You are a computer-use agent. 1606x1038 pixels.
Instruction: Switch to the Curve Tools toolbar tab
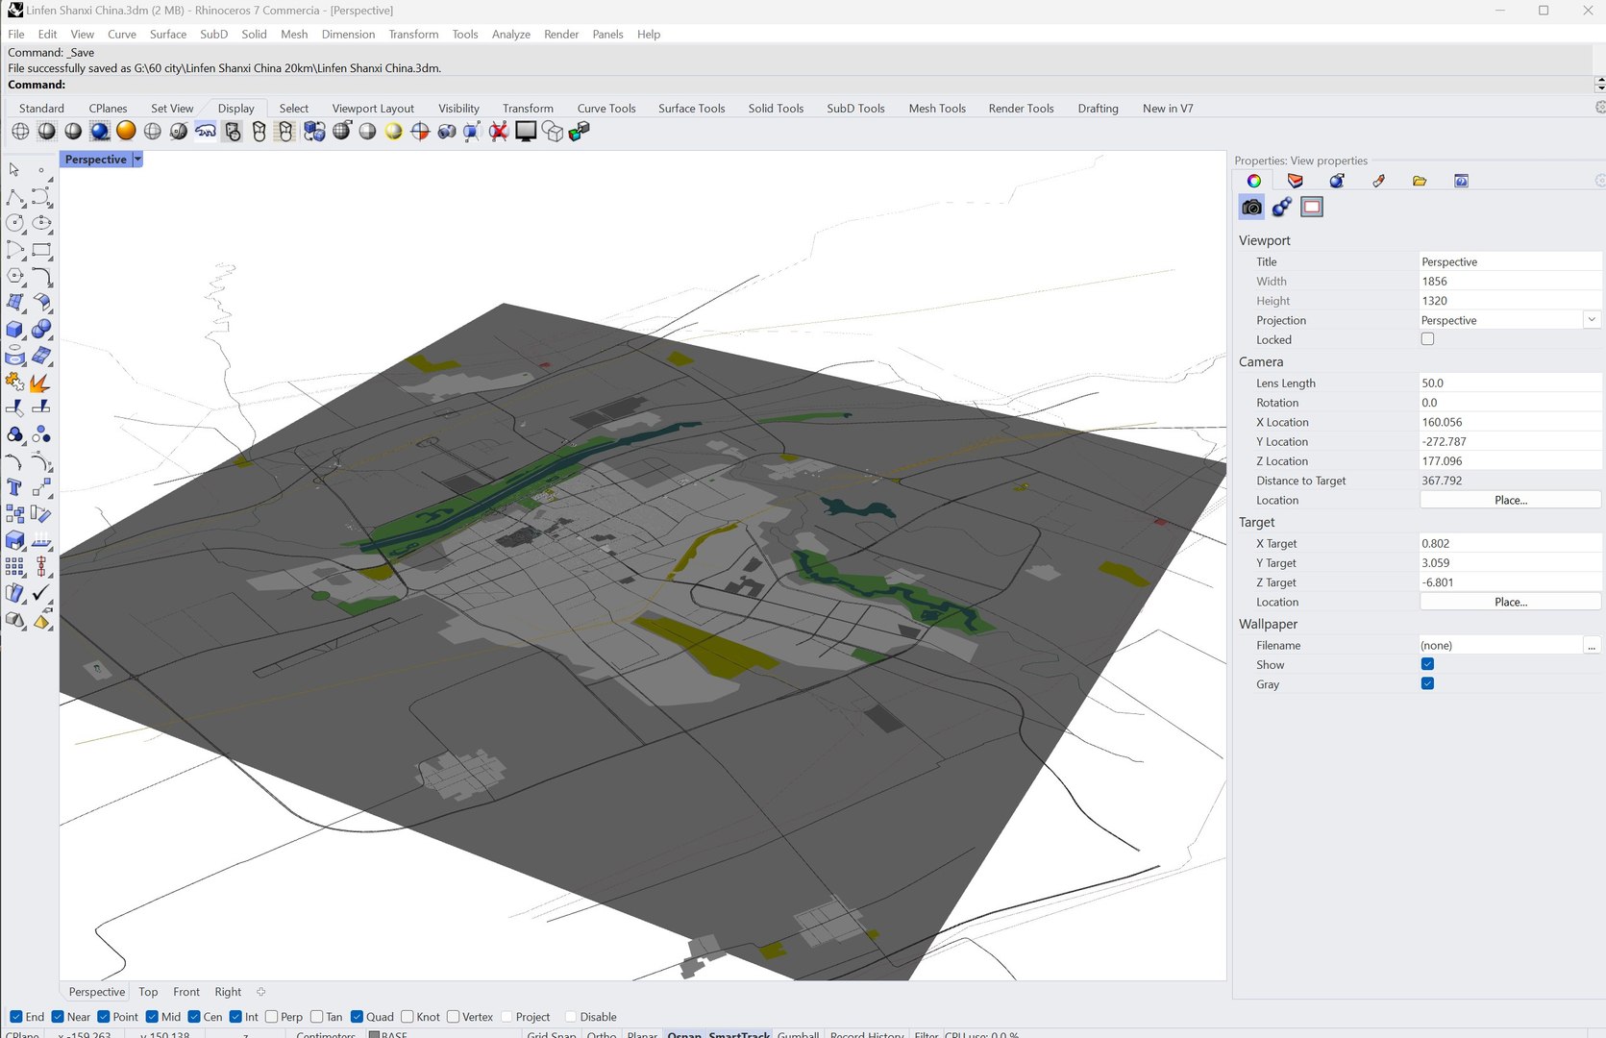coord(606,109)
